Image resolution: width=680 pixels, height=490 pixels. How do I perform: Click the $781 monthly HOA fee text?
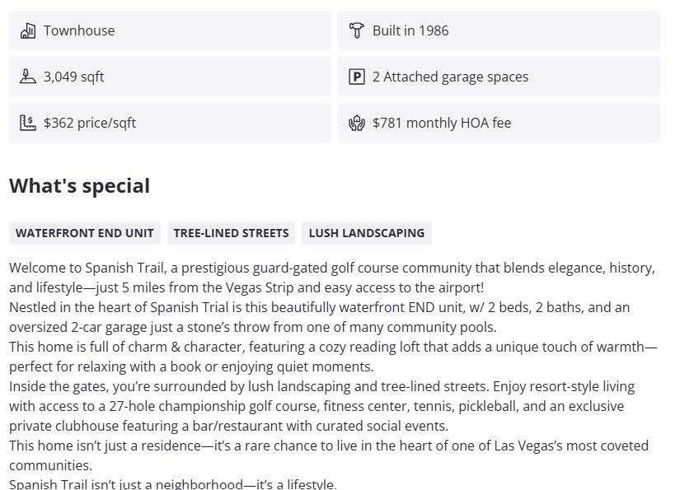(x=442, y=123)
